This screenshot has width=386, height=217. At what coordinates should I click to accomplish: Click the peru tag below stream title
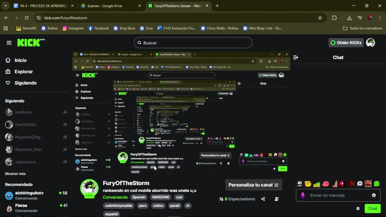coord(143,206)
